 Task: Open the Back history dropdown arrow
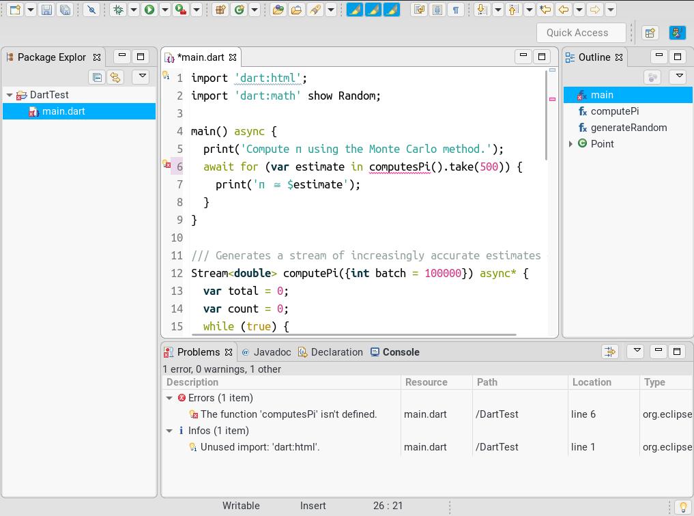click(x=579, y=10)
